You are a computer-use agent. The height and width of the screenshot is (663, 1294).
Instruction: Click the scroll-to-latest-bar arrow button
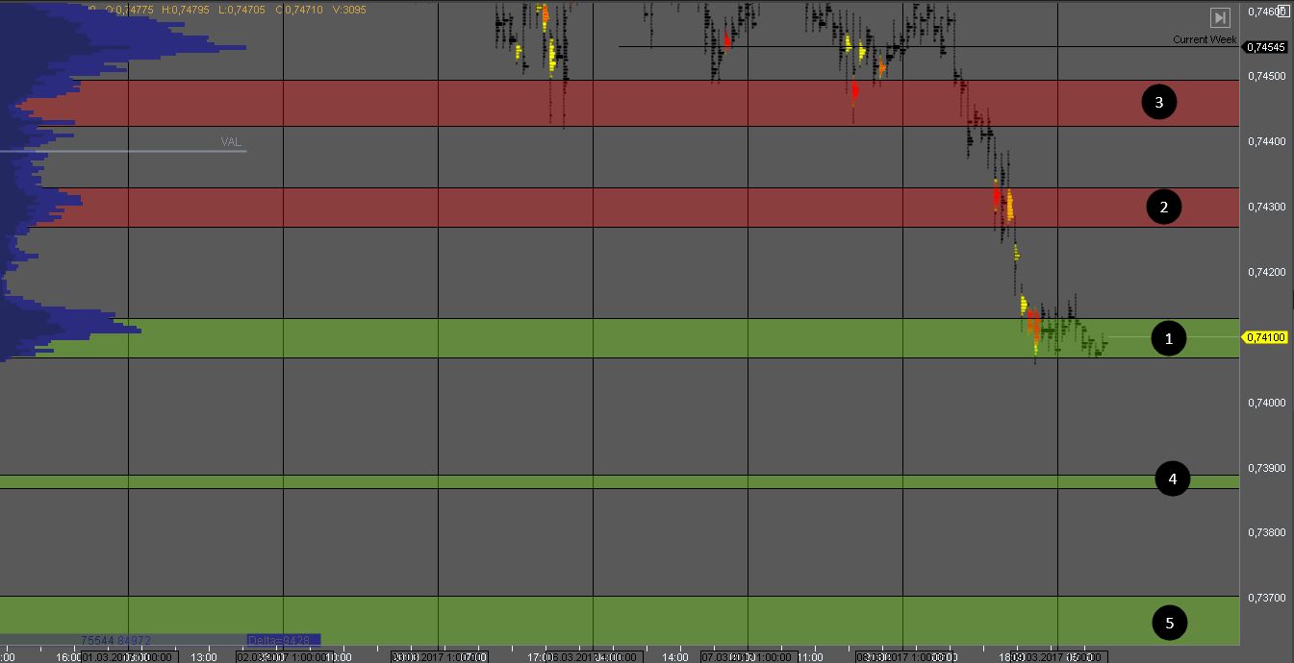[x=1220, y=17]
